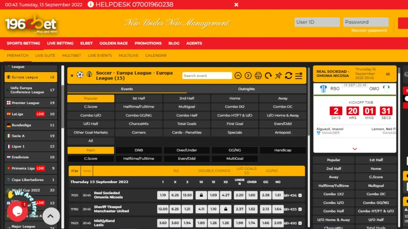Open LaLiga live league in the sidebar
Viewport: 408px width, 229px height.
point(31,114)
